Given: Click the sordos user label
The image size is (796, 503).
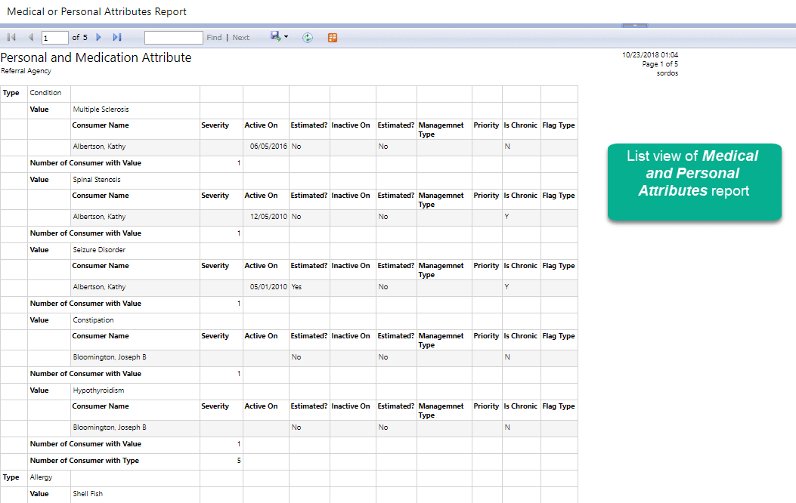Looking at the screenshot, I should tap(667, 73).
